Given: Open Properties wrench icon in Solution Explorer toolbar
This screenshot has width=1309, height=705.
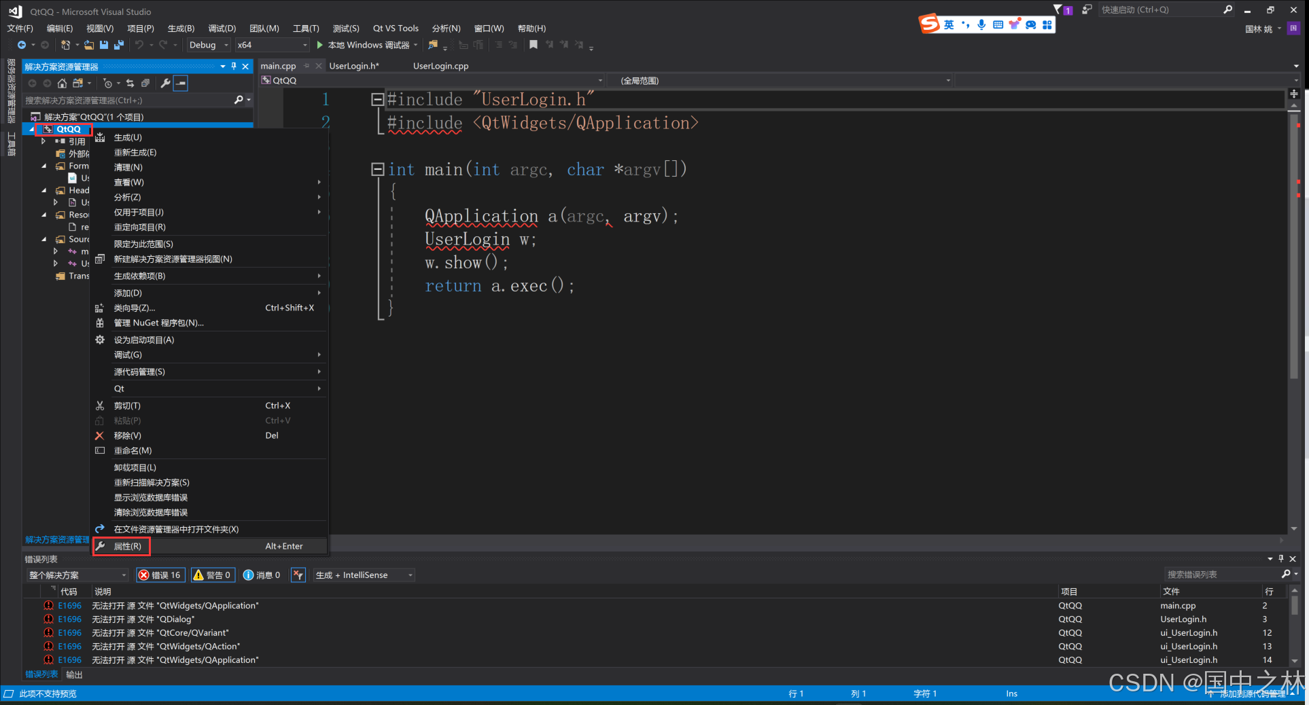Looking at the screenshot, I should (165, 83).
